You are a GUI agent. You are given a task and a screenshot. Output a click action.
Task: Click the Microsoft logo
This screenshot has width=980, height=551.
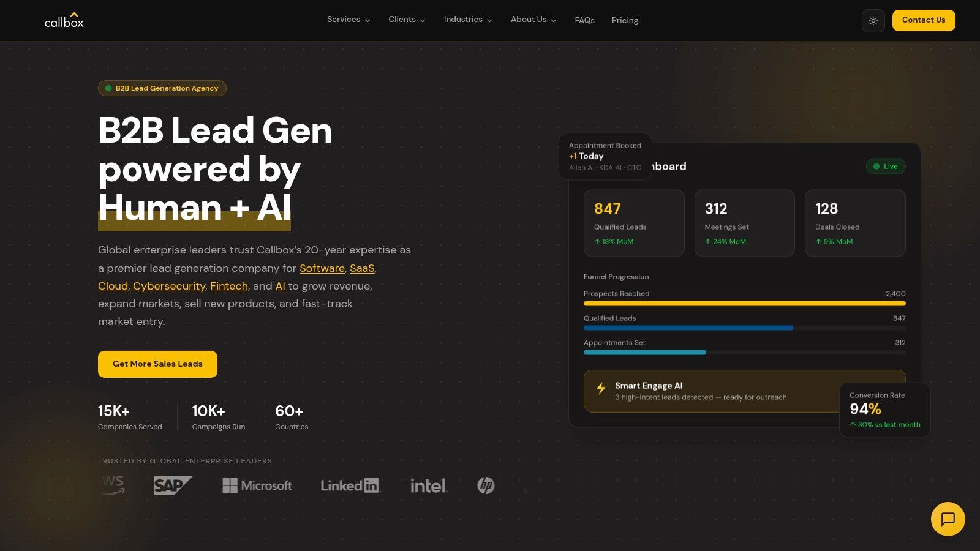[257, 485]
